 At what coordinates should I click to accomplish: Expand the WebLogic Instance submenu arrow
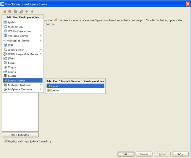[x=41, y=85]
